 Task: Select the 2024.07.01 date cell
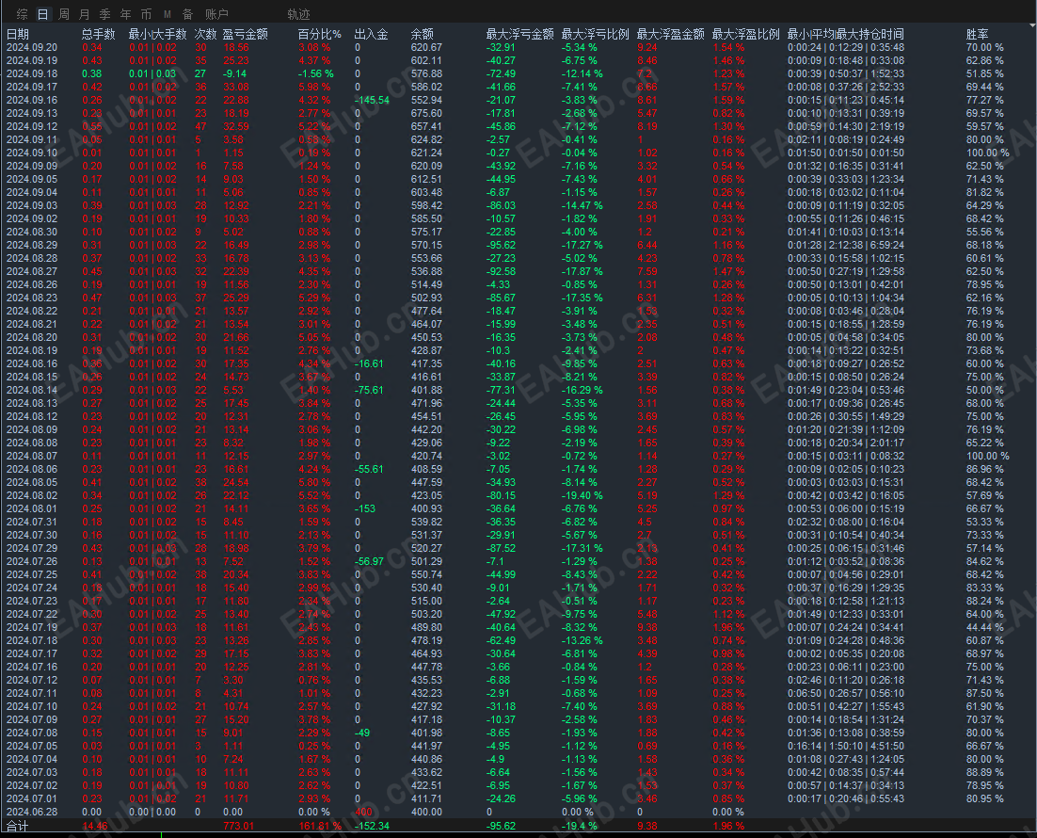[x=32, y=799]
